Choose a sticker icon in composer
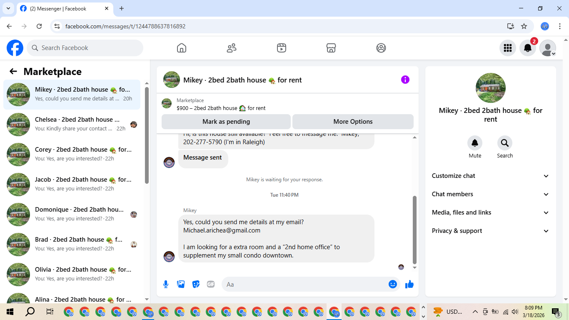 click(x=196, y=284)
